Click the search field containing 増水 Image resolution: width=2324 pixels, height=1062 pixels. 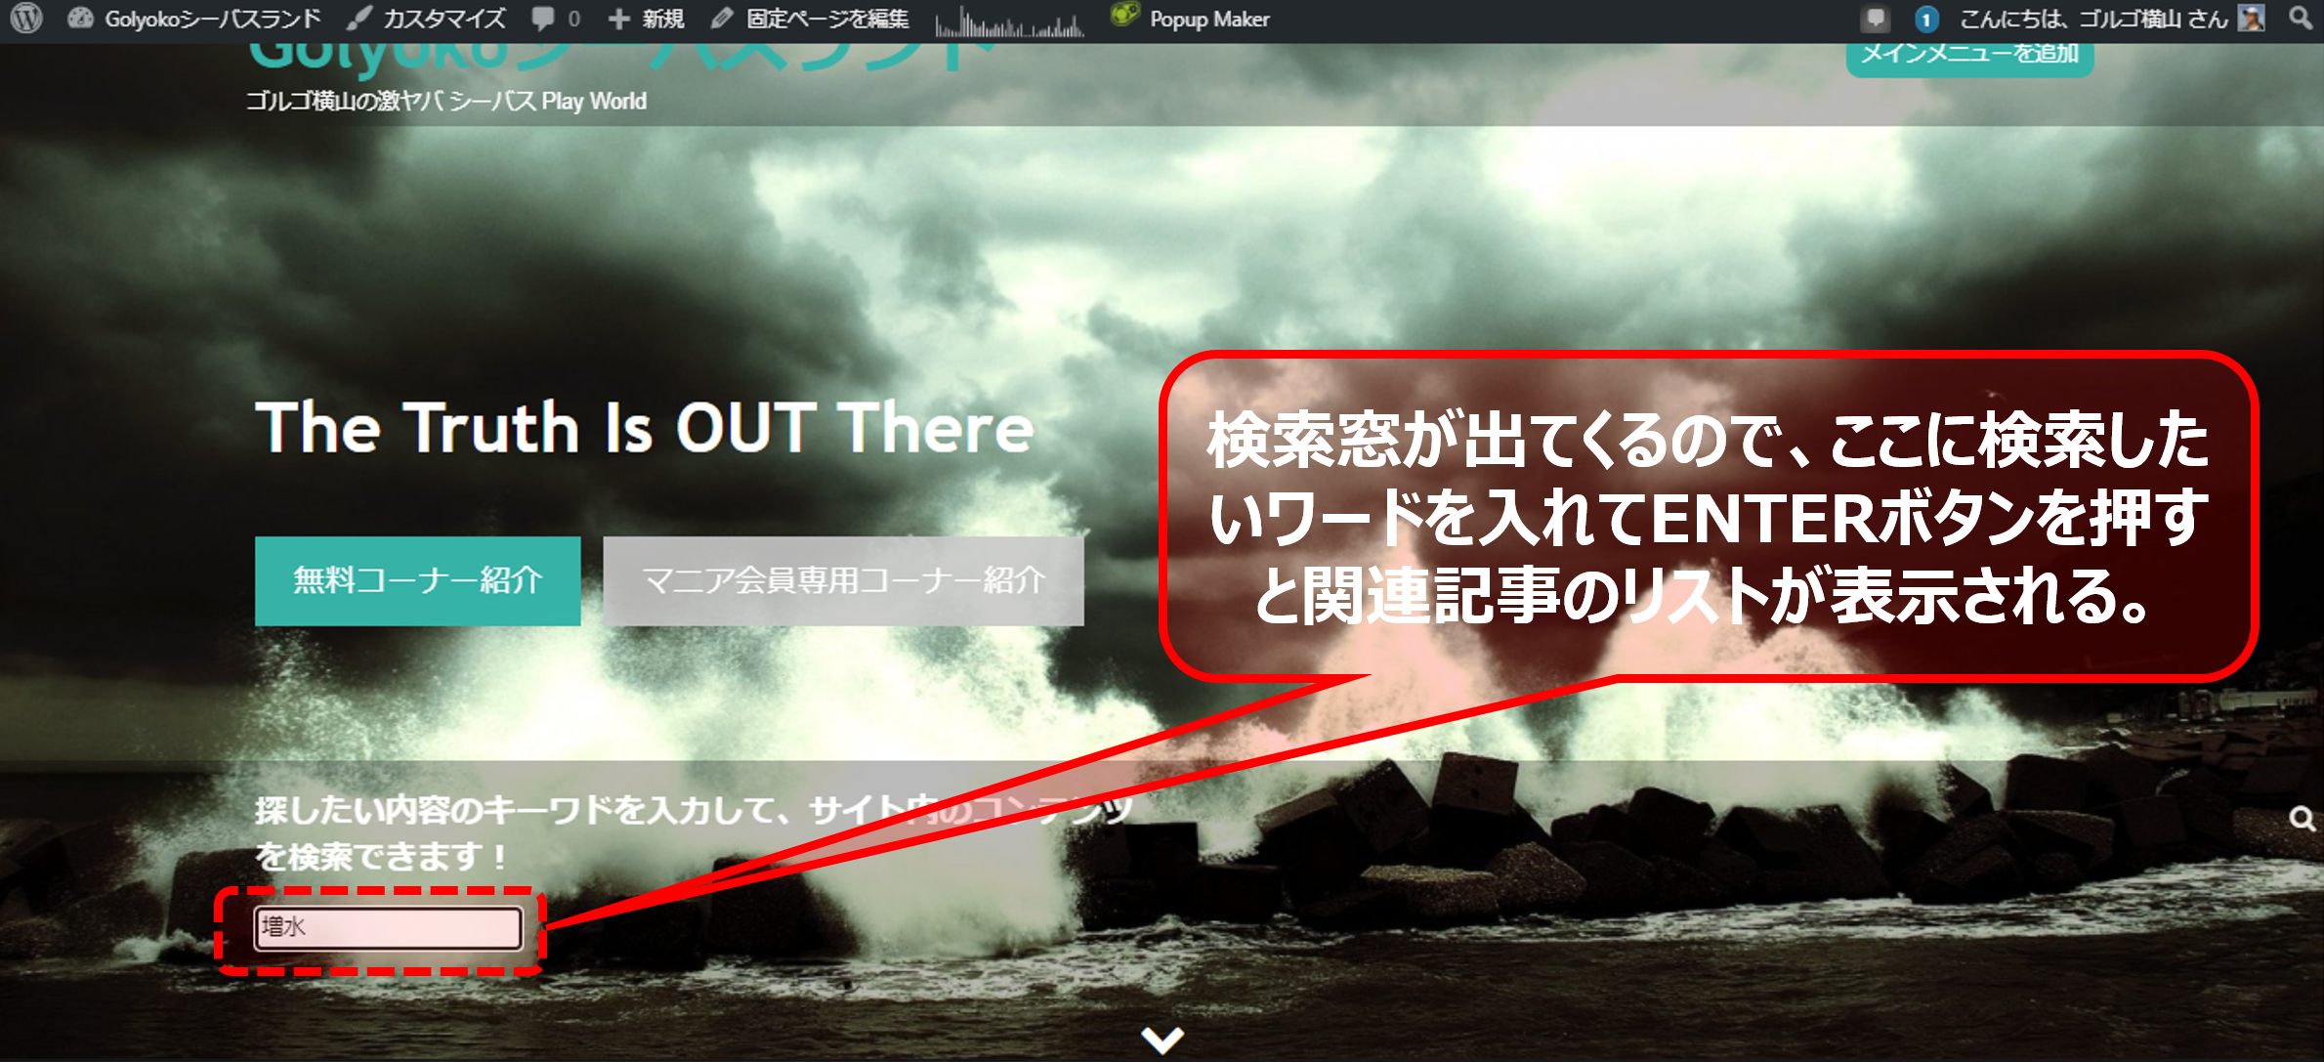click(x=388, y=927)
